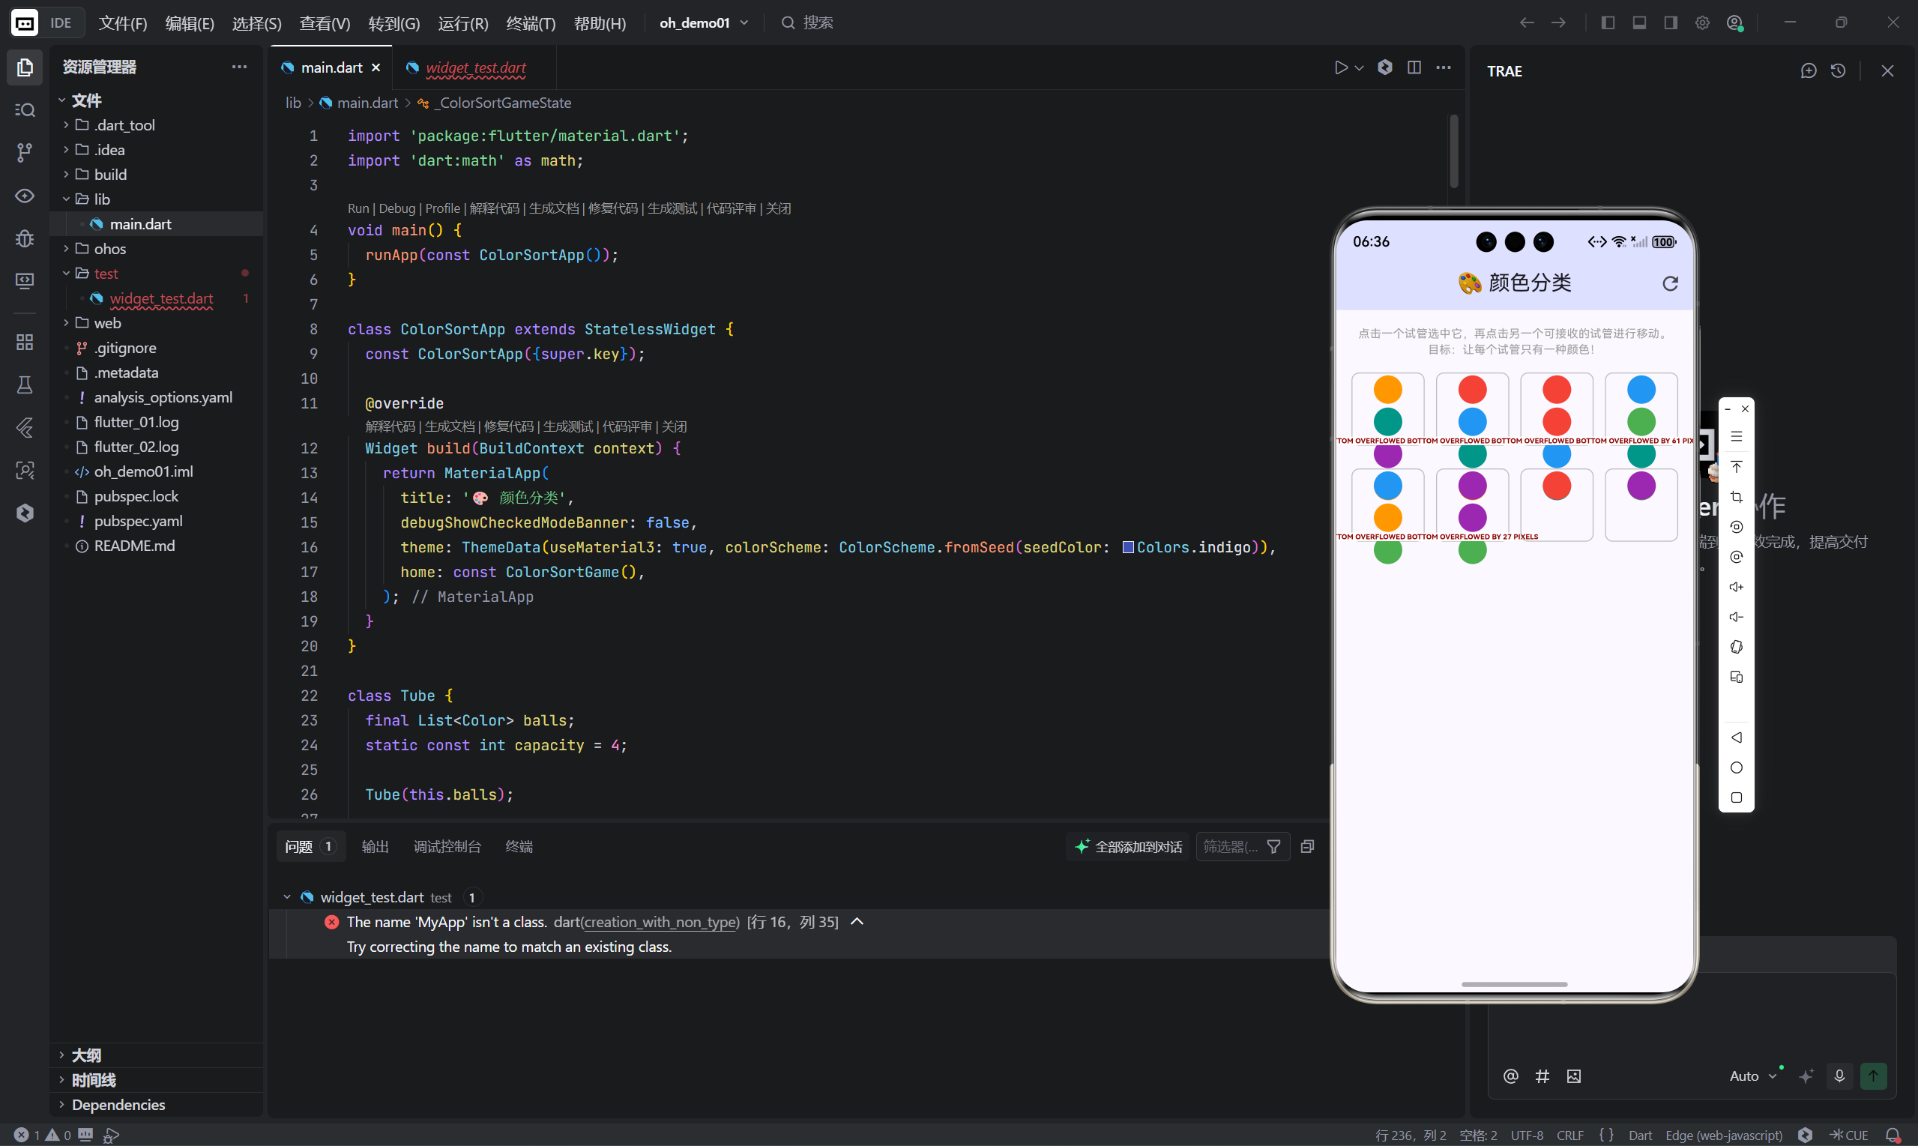Click the chat history clock icon in TRAE panel
The height and width of the screenshot is (1146, 1918).
click(1838, 71)
